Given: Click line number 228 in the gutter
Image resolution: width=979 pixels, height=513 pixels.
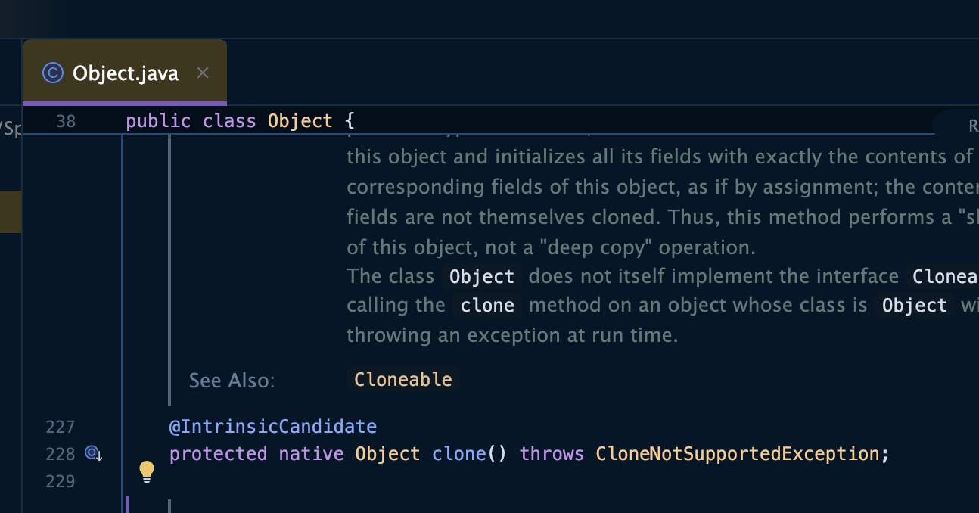Looking at the screenshot, I should pyautogui.click(x=61, y=454).
